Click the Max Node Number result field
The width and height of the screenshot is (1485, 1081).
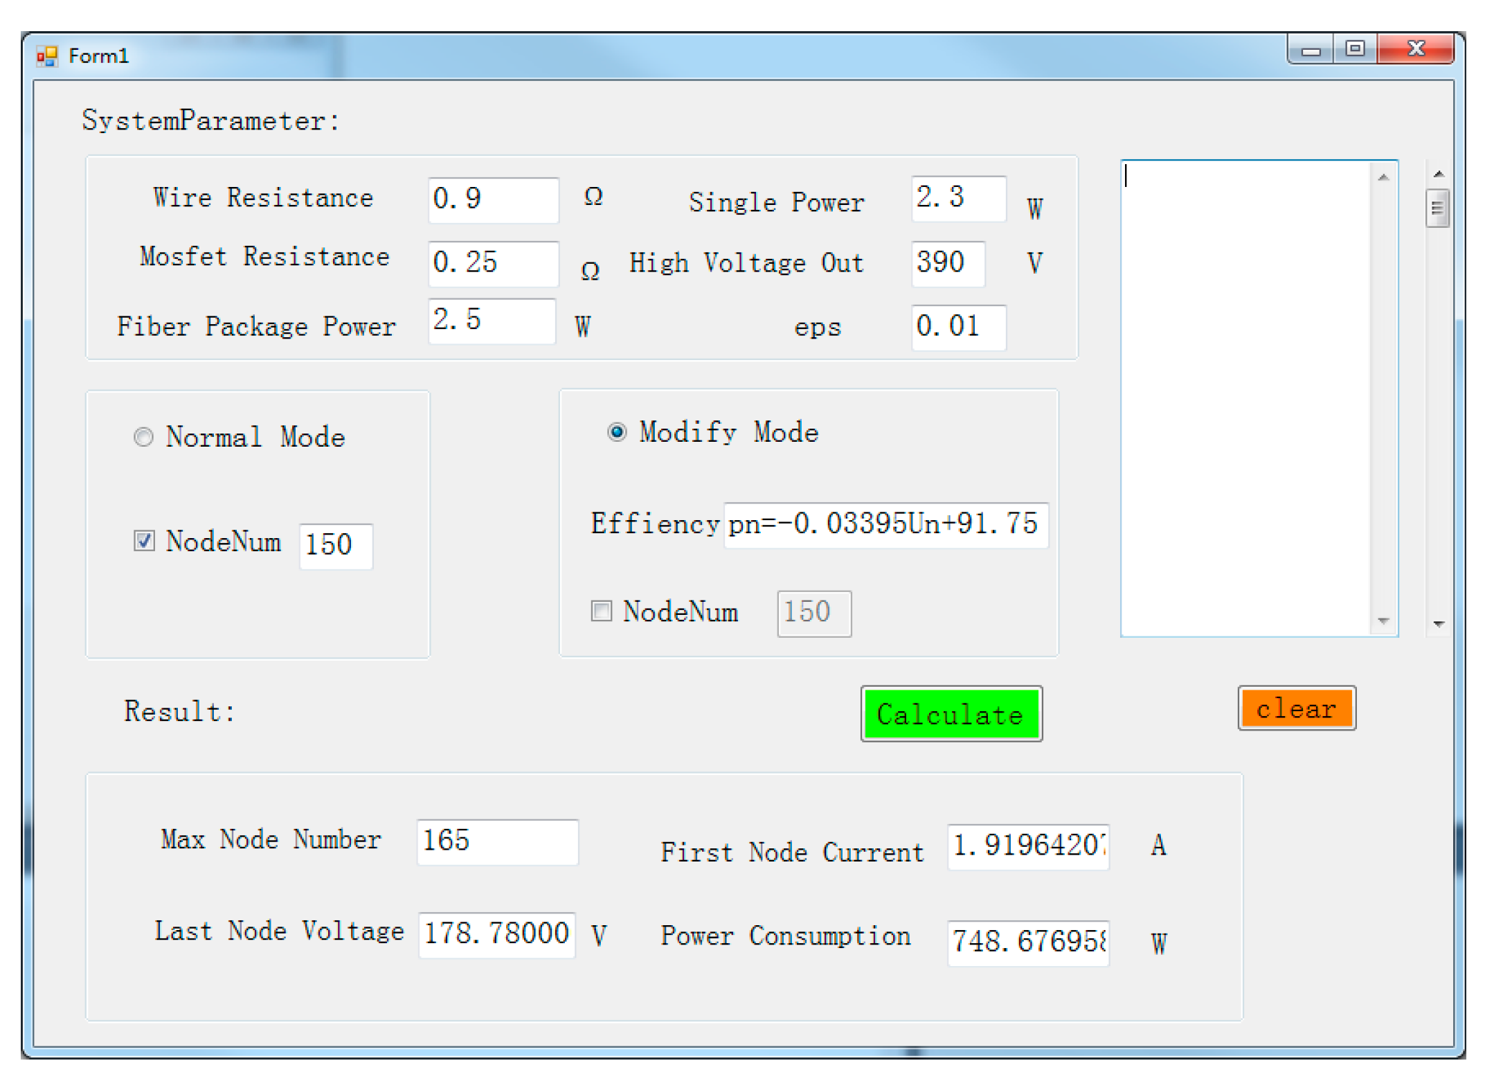(497, 842)
